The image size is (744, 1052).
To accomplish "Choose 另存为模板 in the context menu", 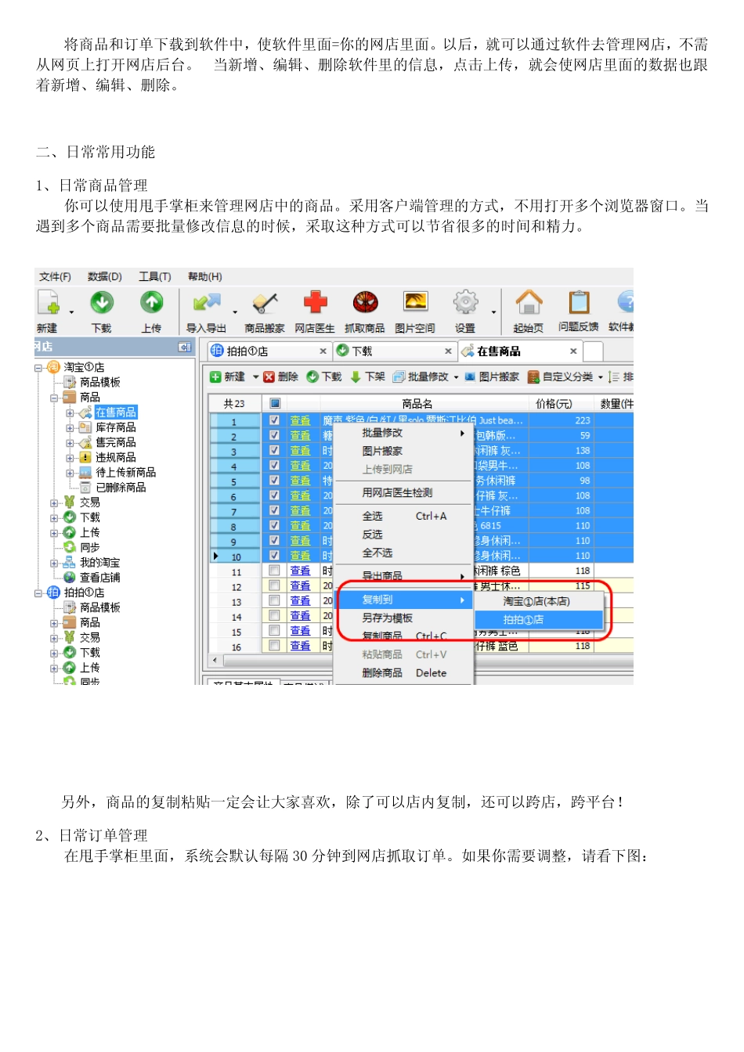I will [x=404, y=618].
